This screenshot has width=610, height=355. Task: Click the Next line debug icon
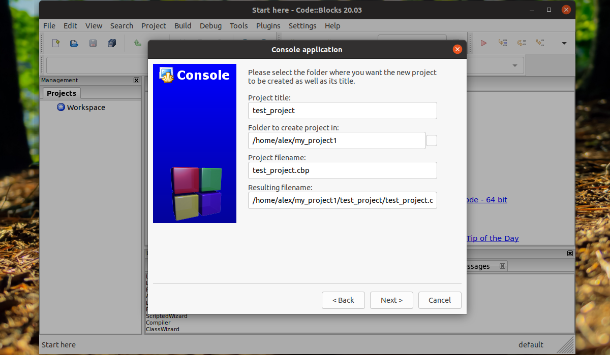522,43
